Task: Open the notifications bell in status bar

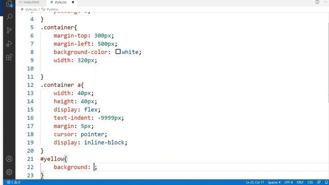Action: point(326,182)
